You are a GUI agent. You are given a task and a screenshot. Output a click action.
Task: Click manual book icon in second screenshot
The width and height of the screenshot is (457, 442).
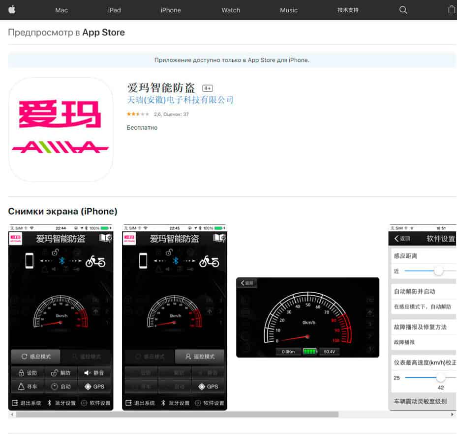(219, 238)
